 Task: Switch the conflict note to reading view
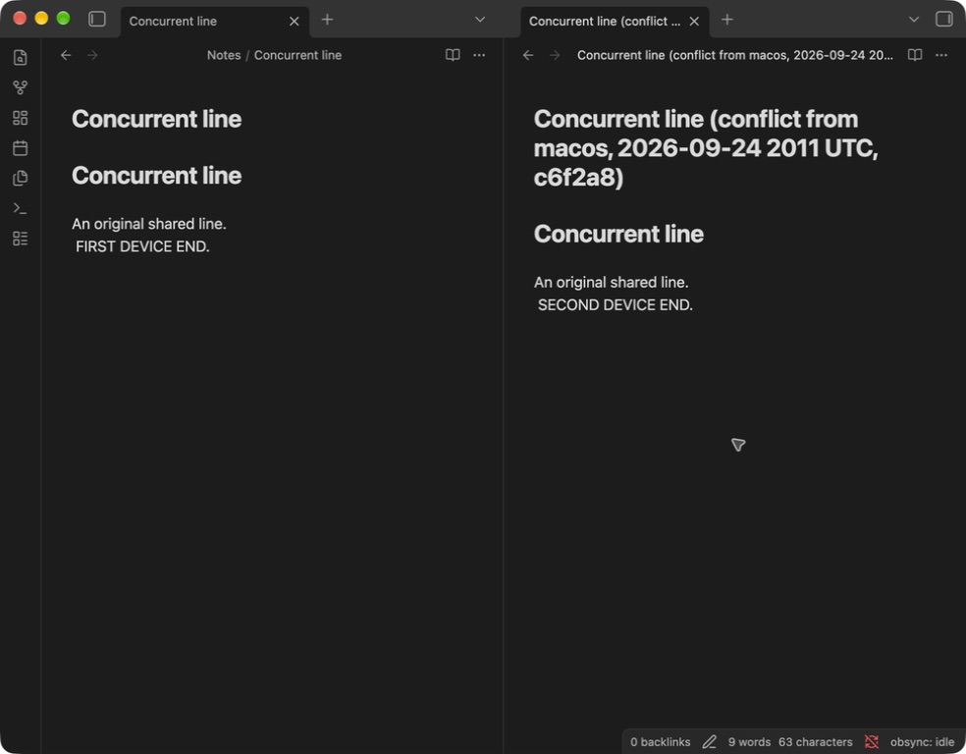915,55
